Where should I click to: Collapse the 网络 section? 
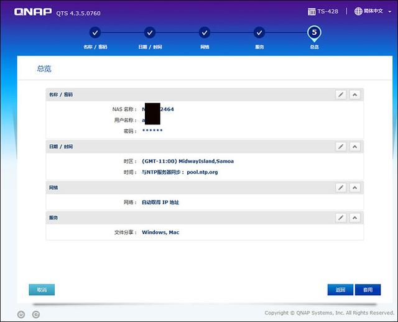(354, 188)
